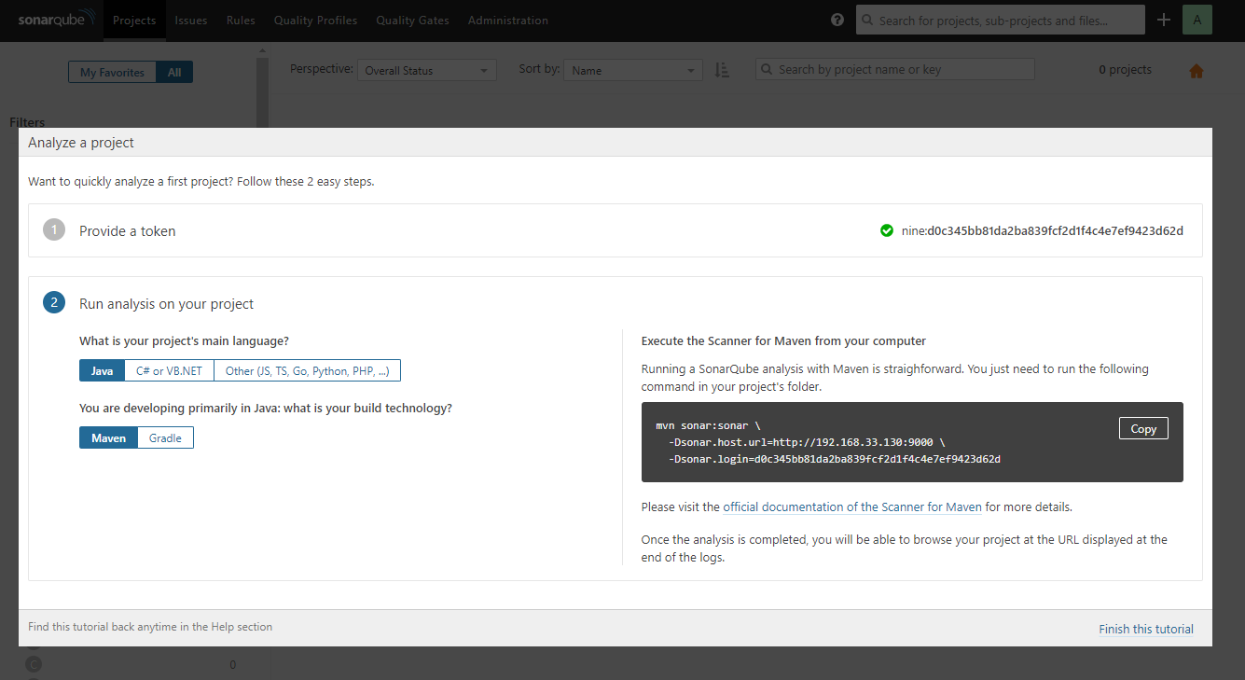Go to the Projects menu

click(134, 20)
